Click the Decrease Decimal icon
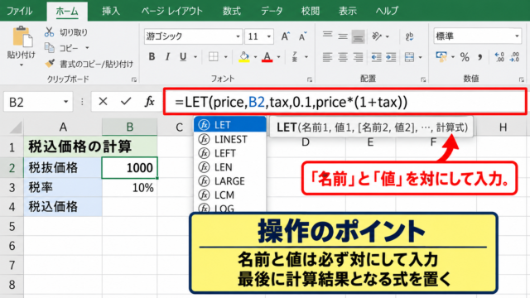Screen dimensions: 530x298 pos(515,57)
